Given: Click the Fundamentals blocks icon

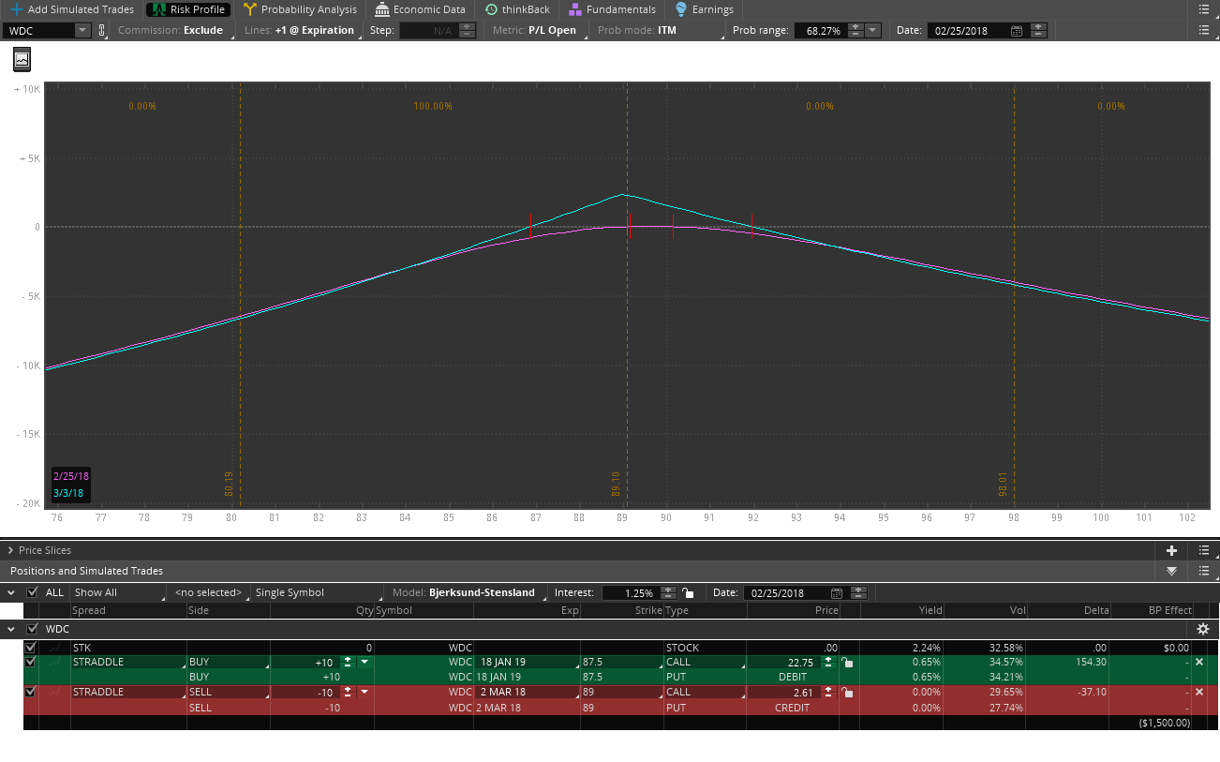Looking at the screenshot, I should coord(574,9).
